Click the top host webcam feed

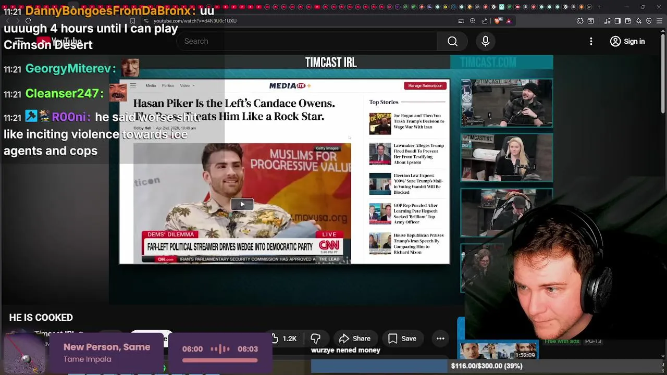point(507,103)
